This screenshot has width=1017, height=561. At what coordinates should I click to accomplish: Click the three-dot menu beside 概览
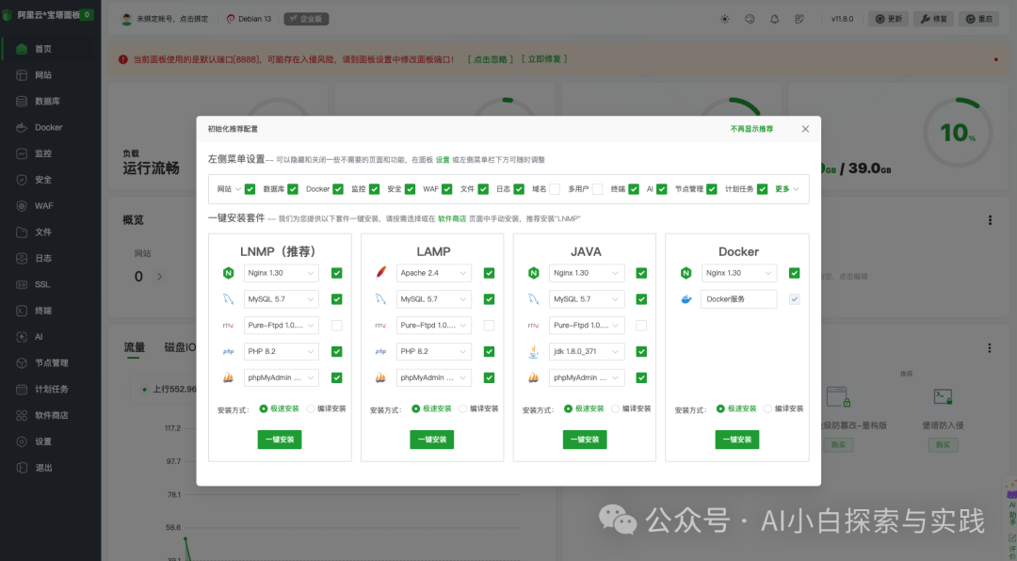(990, 220)
